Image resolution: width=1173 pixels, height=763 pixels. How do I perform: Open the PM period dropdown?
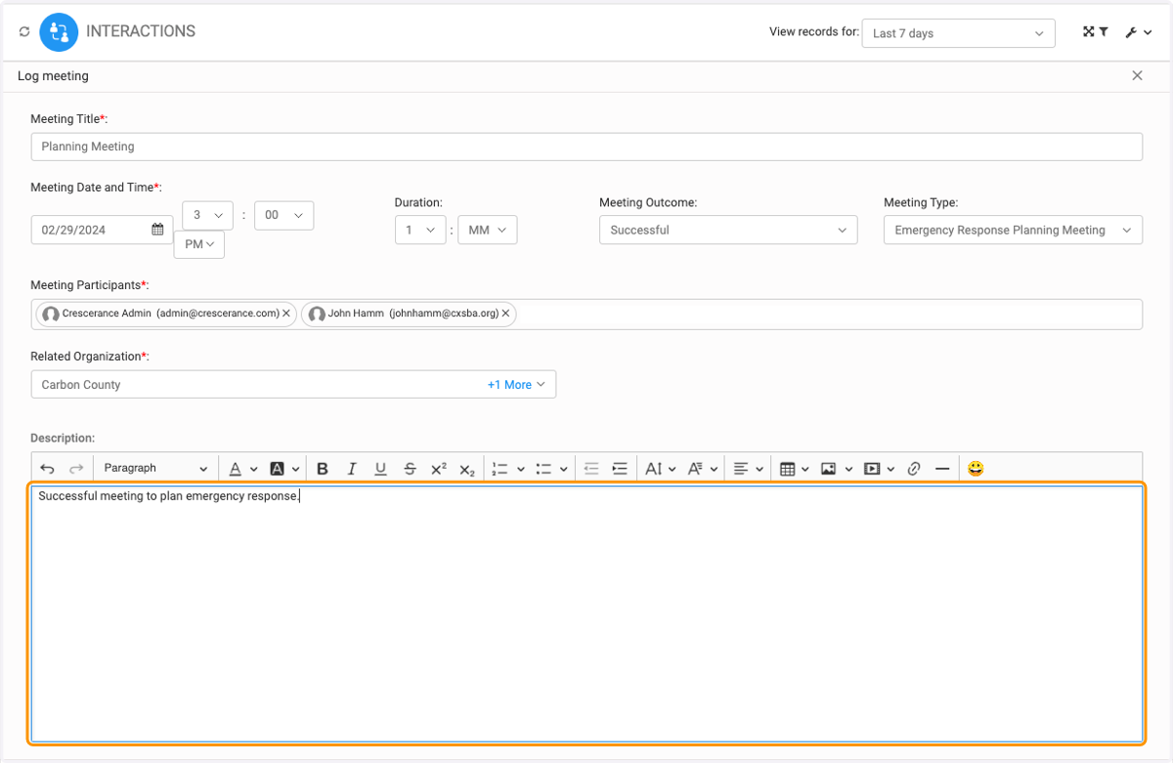point(199,244)
